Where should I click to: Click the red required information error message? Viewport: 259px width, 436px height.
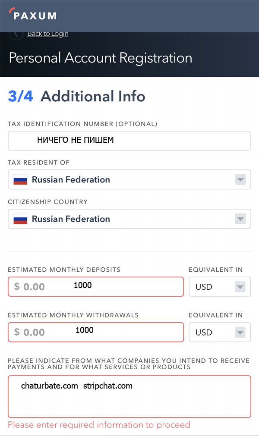point(99,425)
